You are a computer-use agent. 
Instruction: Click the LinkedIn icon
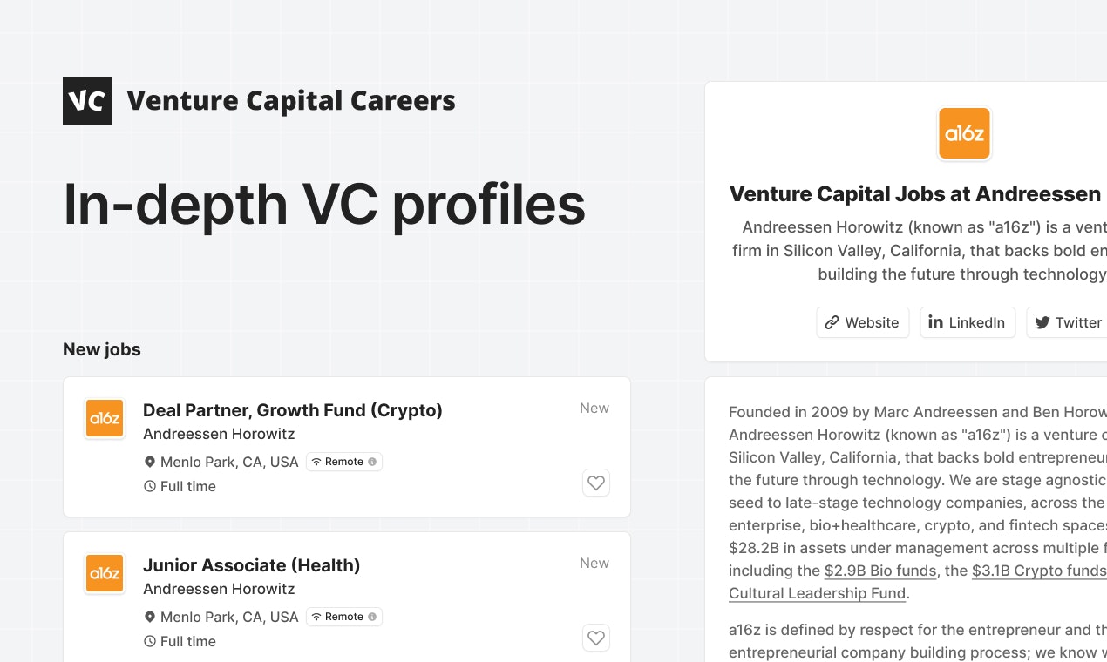point(935,322)
